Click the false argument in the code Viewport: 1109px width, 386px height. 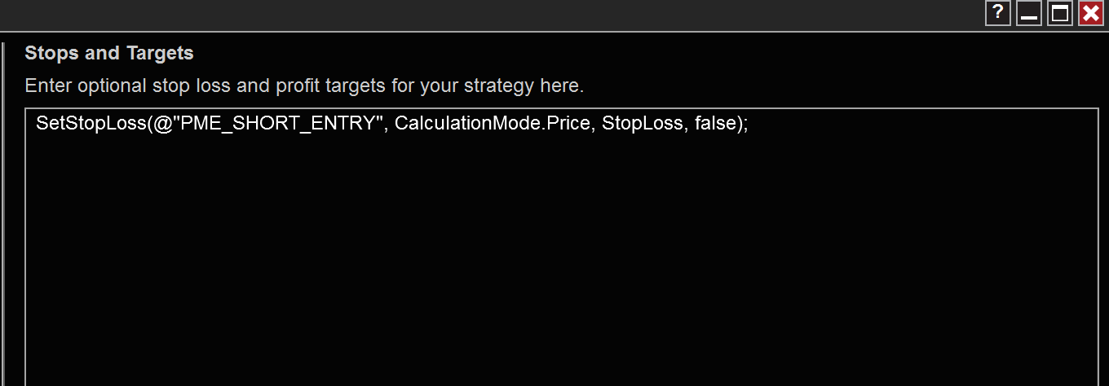pyautogui.click(x=715, y=125)
